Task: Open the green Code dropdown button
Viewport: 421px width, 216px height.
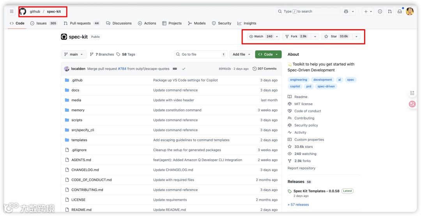Action: point(268,54)
